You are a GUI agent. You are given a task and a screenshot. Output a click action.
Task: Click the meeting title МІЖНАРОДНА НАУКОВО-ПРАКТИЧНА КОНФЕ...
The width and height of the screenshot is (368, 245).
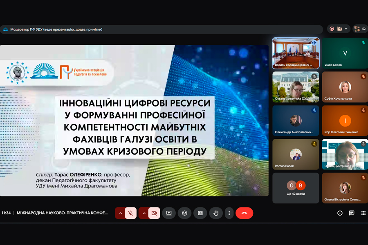tap(62, 213)
